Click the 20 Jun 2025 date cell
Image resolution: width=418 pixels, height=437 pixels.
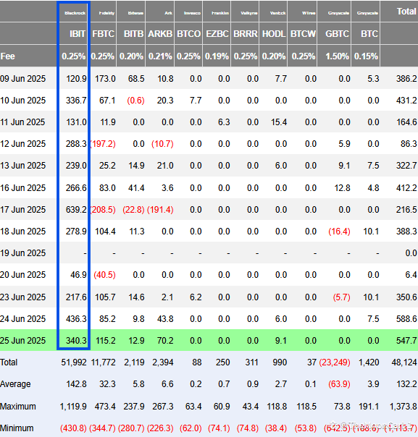point(23,275)
